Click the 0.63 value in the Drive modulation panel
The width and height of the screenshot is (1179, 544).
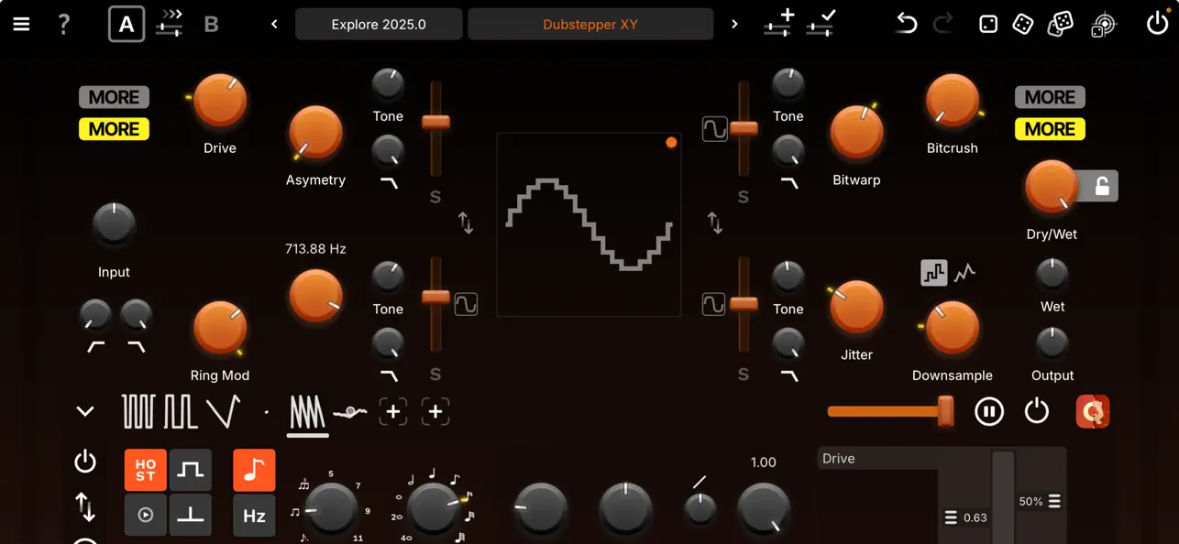[x=974, y=517]
